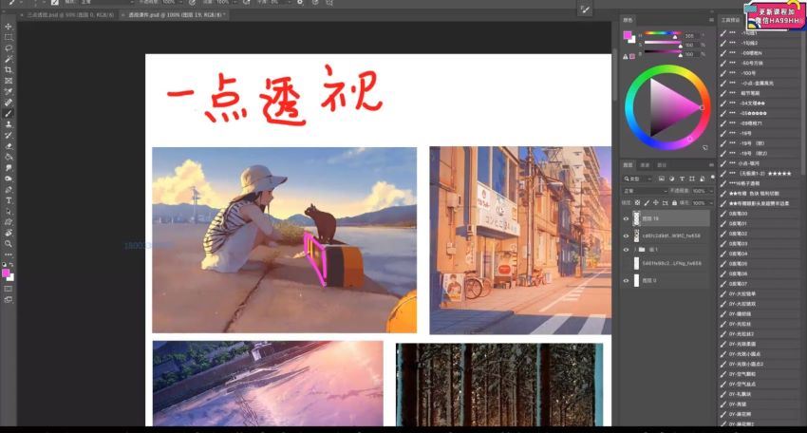
Task: Select the Brush tool in toolbar
Action: pos(9,113)
